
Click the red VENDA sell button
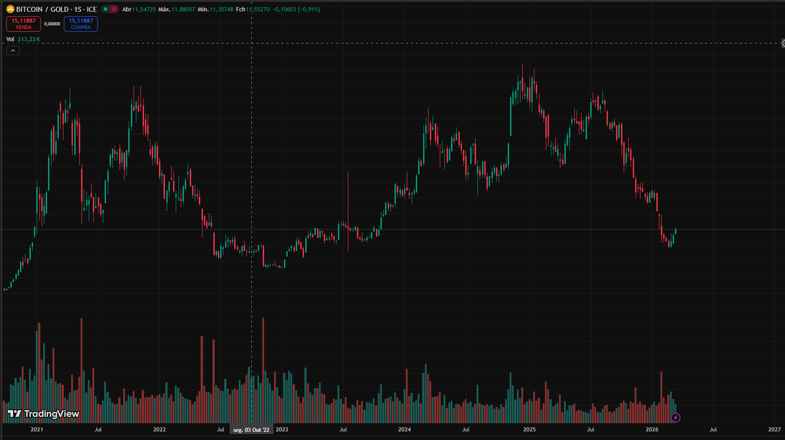[24, 24]
